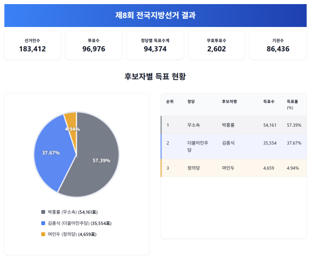311x259 pixels.
Task: Select the blue 37.67% pie slice
Action: tap(50, 152)
